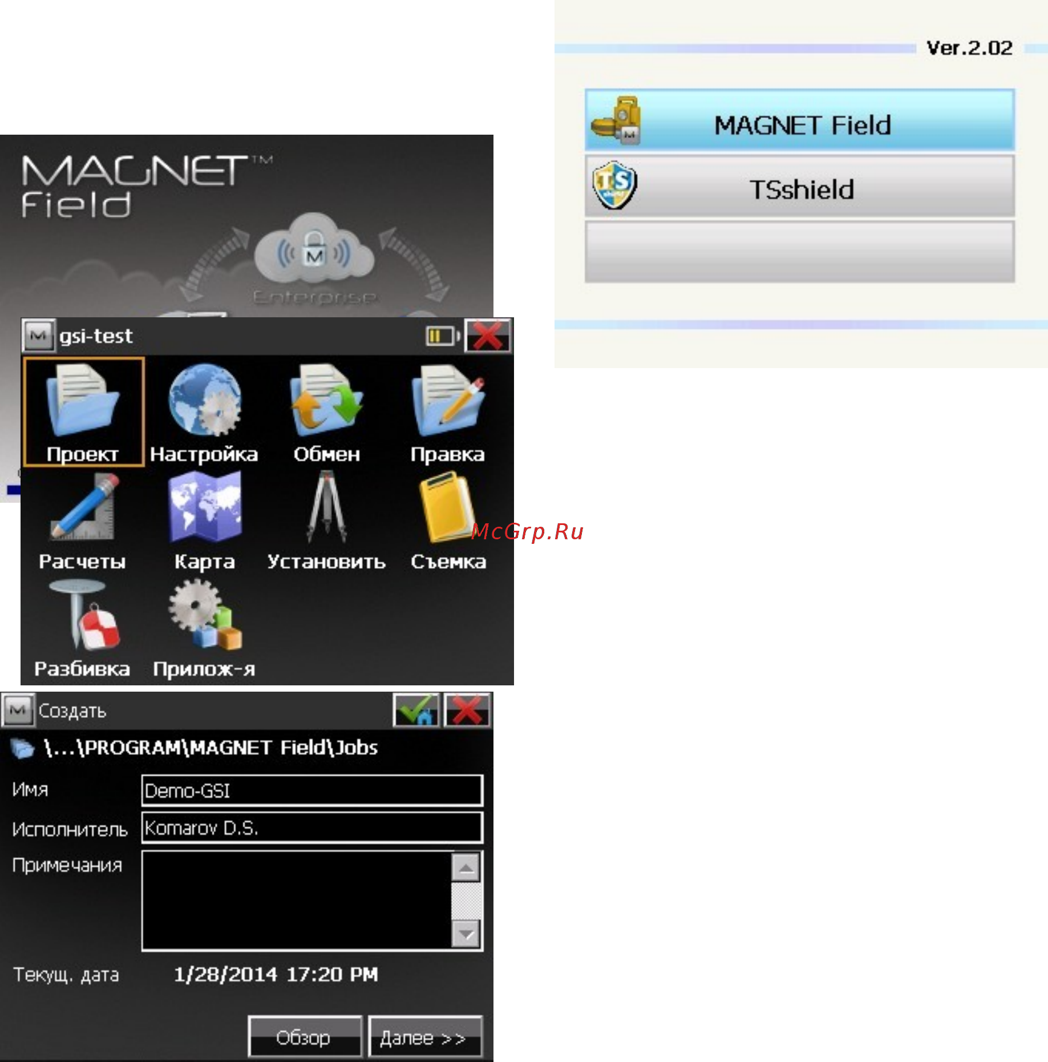
Task: Click the Имя field containing Demo-GSI
Action: point(312,790)
